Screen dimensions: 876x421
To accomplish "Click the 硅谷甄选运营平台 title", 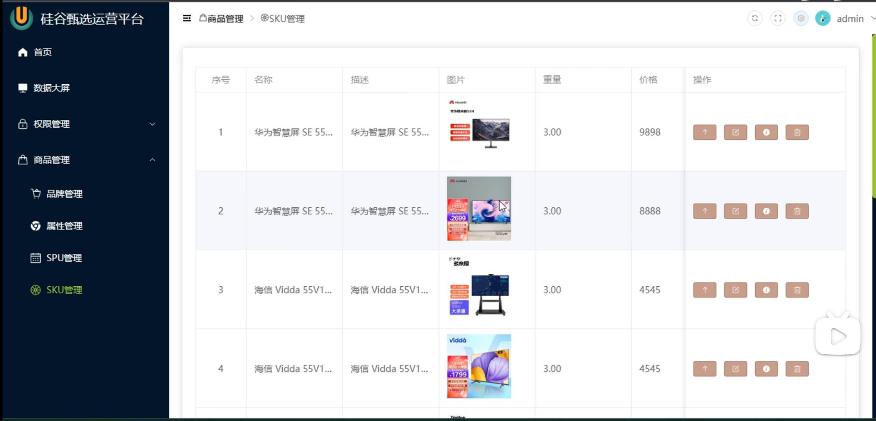I will tap(92, 19).
